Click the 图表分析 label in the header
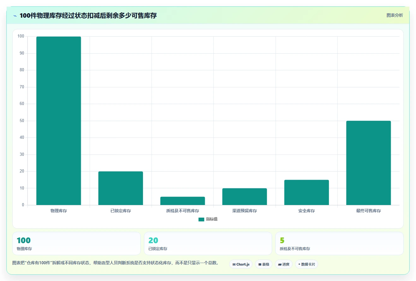 pyautogui.click(x=395, y=15)
